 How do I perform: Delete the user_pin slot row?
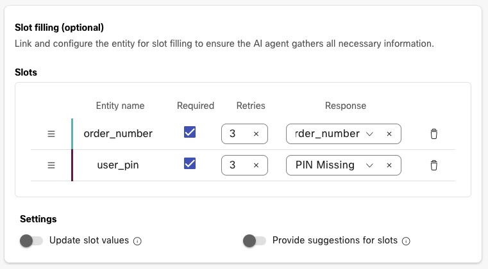[434, 165]
